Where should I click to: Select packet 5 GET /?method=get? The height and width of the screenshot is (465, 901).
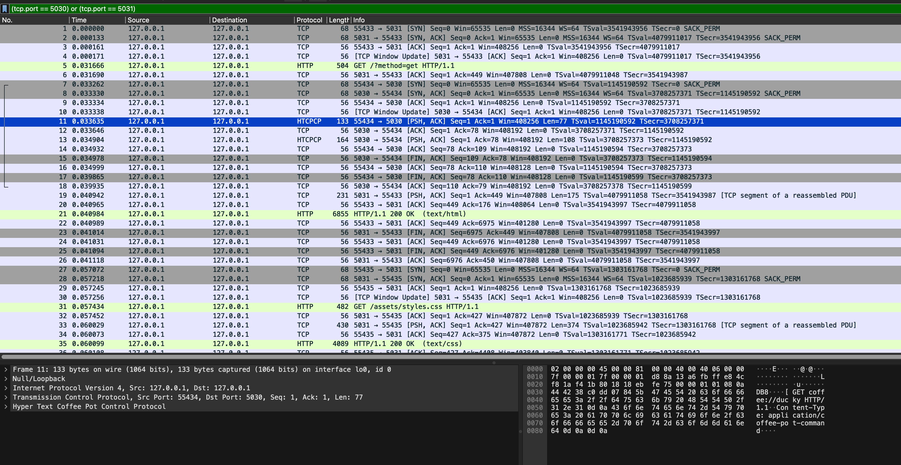(x=404, y=66)
